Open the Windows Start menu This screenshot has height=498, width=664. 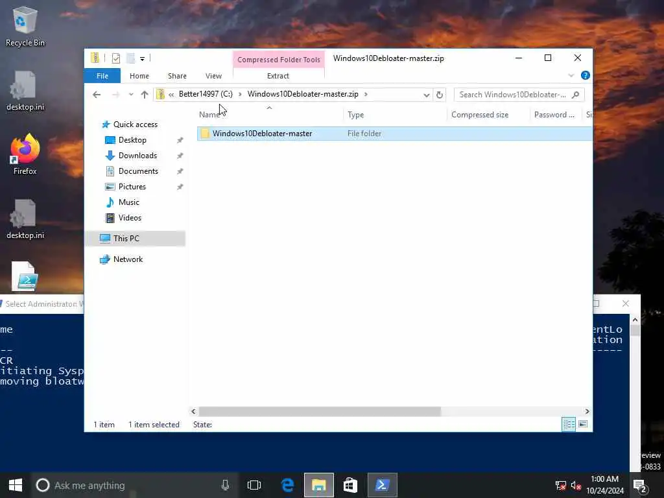16,485
